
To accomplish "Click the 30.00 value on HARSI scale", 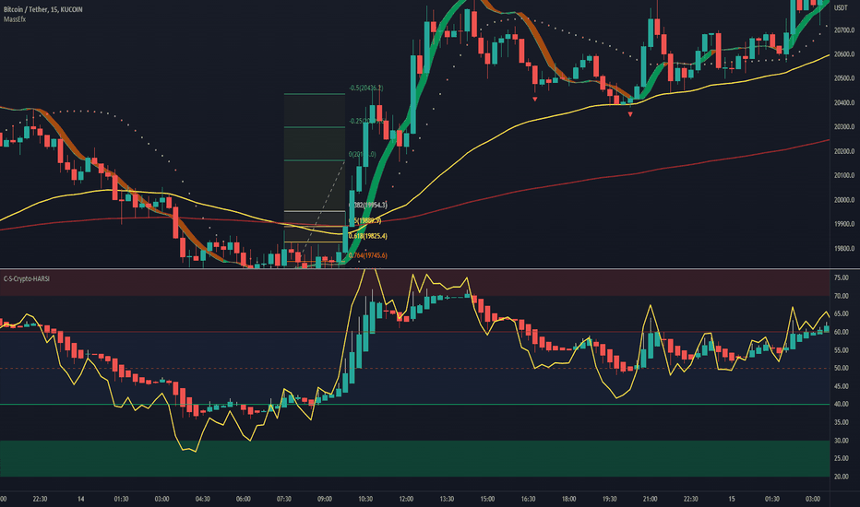I will [x=842, y=441].
